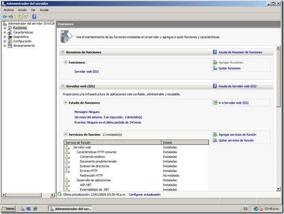Image resolution: width=284 pixels, height=214 pixels.
Task: Click the vertical scrollbar down arrow
Action: coord(278,189)
